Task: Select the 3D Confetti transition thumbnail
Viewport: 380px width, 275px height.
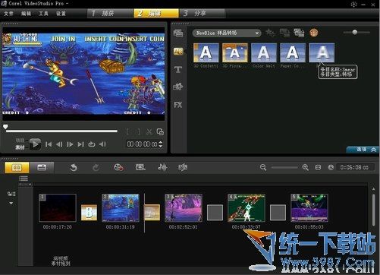Action: click(x=206, y=52)
